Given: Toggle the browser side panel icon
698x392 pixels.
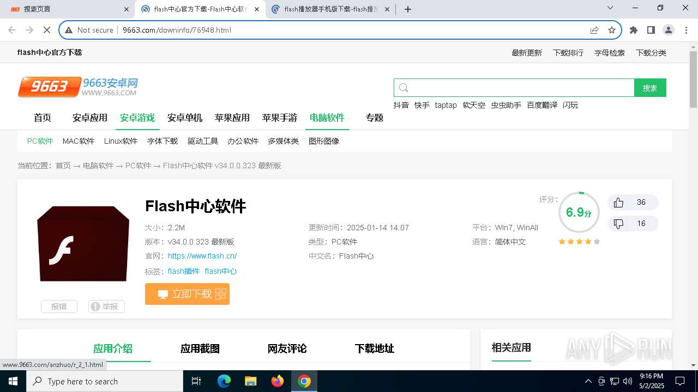Looking at the screenshot, I should pos(651,30).
